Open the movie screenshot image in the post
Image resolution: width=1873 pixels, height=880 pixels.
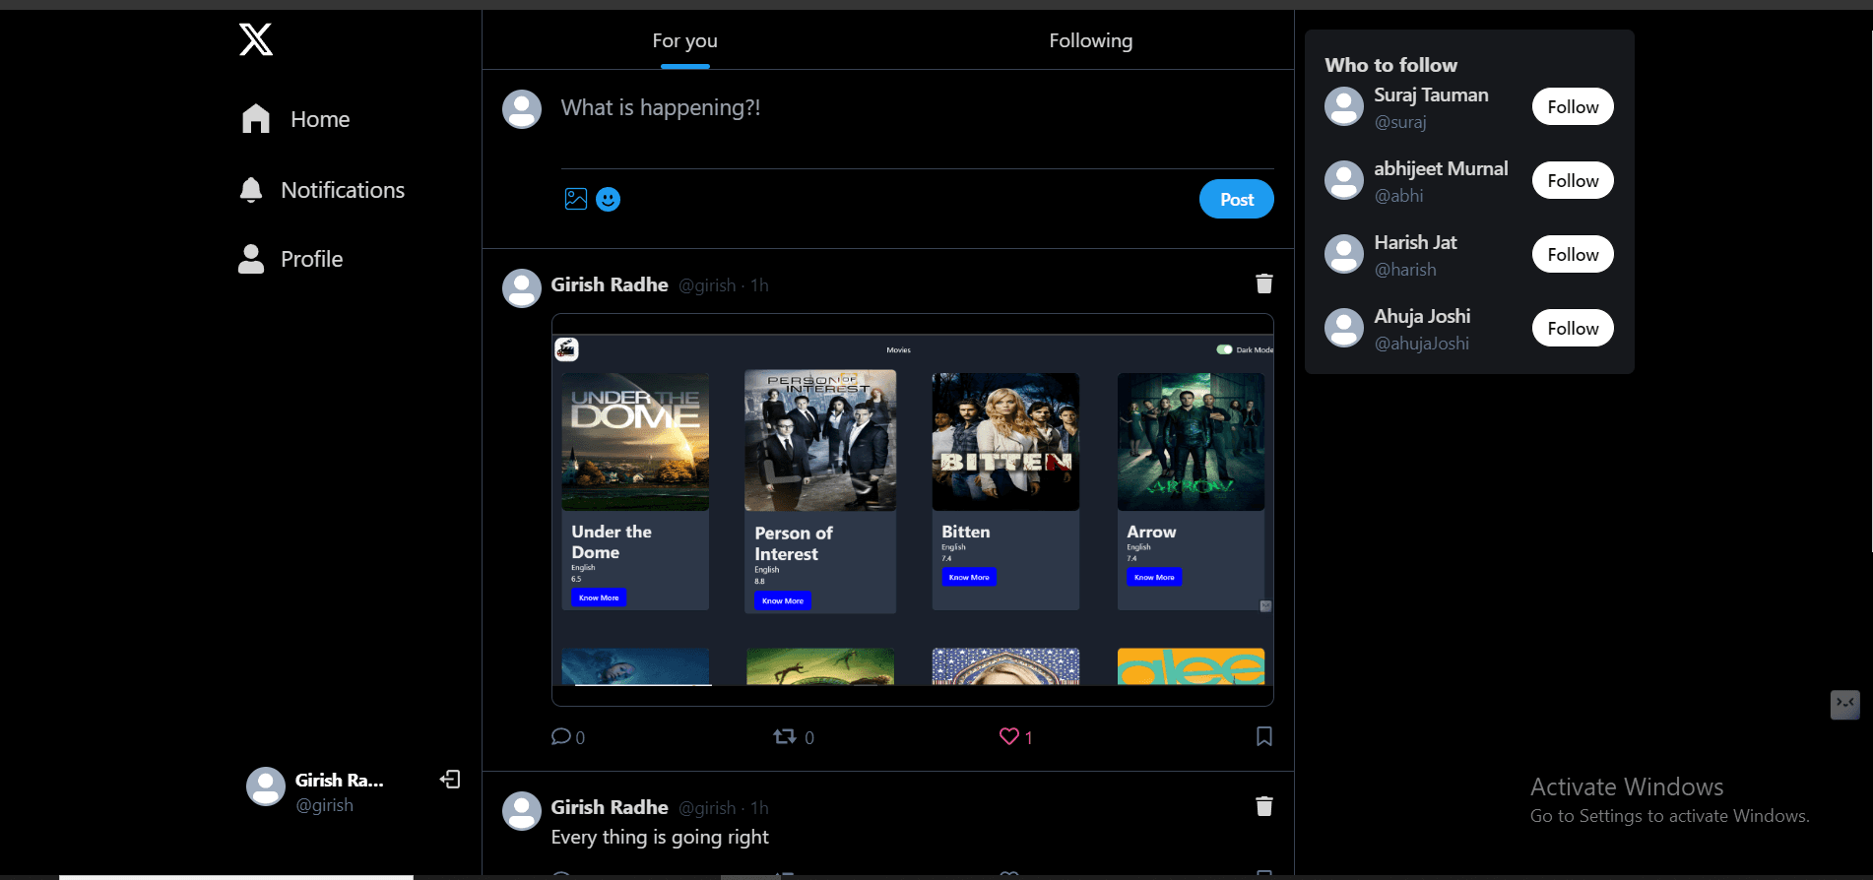[913, 510]
